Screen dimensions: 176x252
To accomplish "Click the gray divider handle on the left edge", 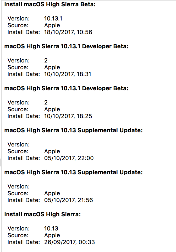I will tap(1, 162).
